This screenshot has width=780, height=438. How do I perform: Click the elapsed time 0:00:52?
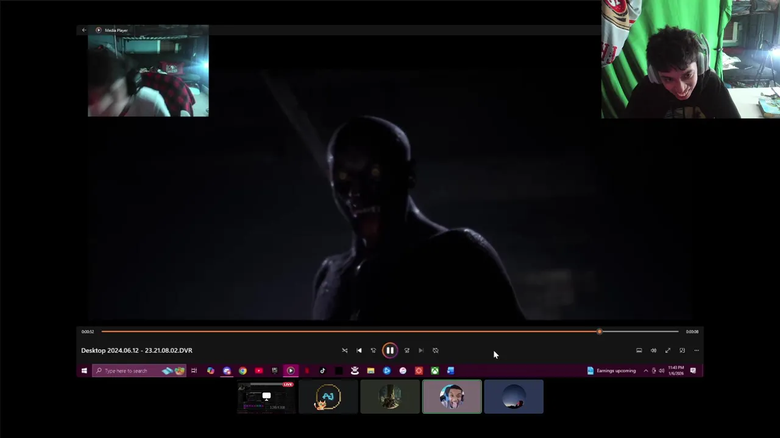[x=88, y=332]
